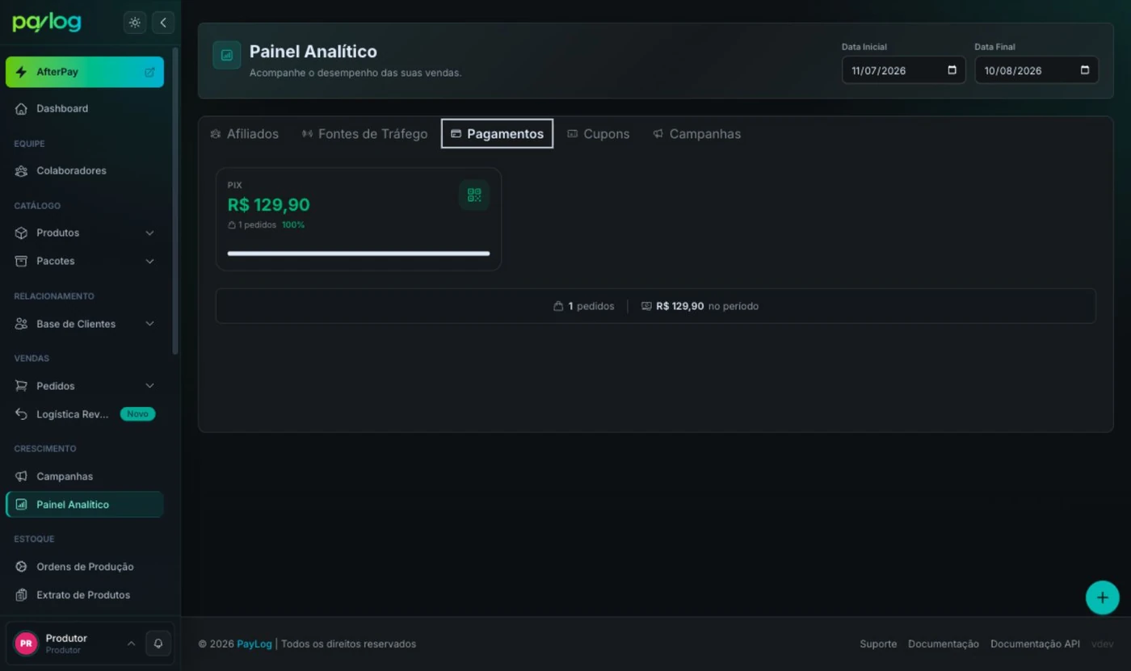Click the Logística Reversa return arrow icon
Screen dimensions: 1131x671
pos(22,414)
